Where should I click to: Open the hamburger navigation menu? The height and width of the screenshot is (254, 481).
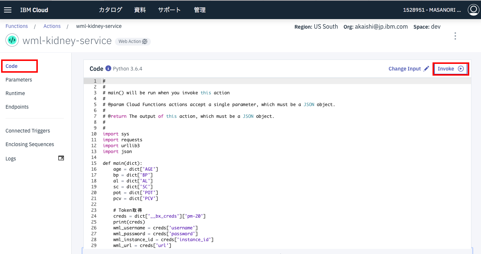(x=8, y=10)
